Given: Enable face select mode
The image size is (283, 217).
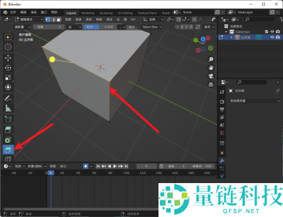Looking at the screenshot, I should (x=59, y=19).
